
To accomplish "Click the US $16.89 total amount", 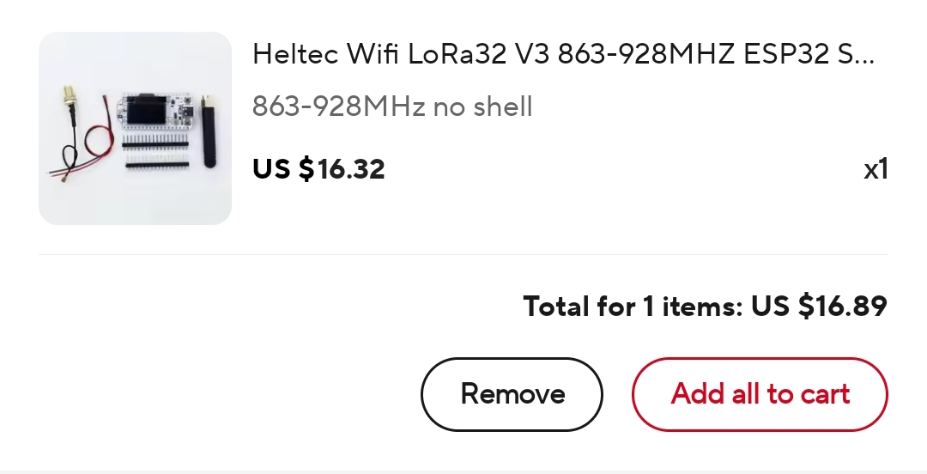I will point(819,306).
